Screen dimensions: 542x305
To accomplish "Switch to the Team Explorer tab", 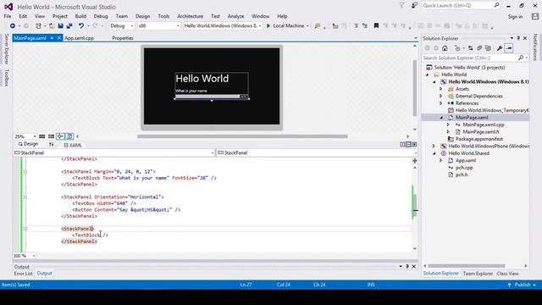I will 478,273.
